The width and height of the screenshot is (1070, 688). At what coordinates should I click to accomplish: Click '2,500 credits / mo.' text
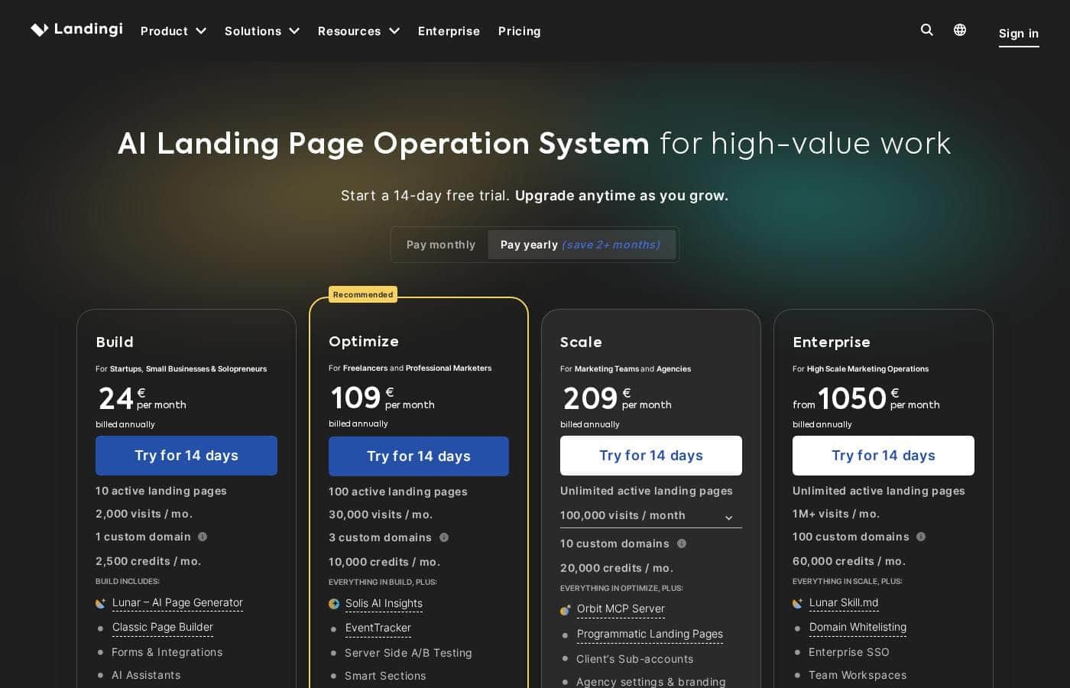click(x=148, y=561)
